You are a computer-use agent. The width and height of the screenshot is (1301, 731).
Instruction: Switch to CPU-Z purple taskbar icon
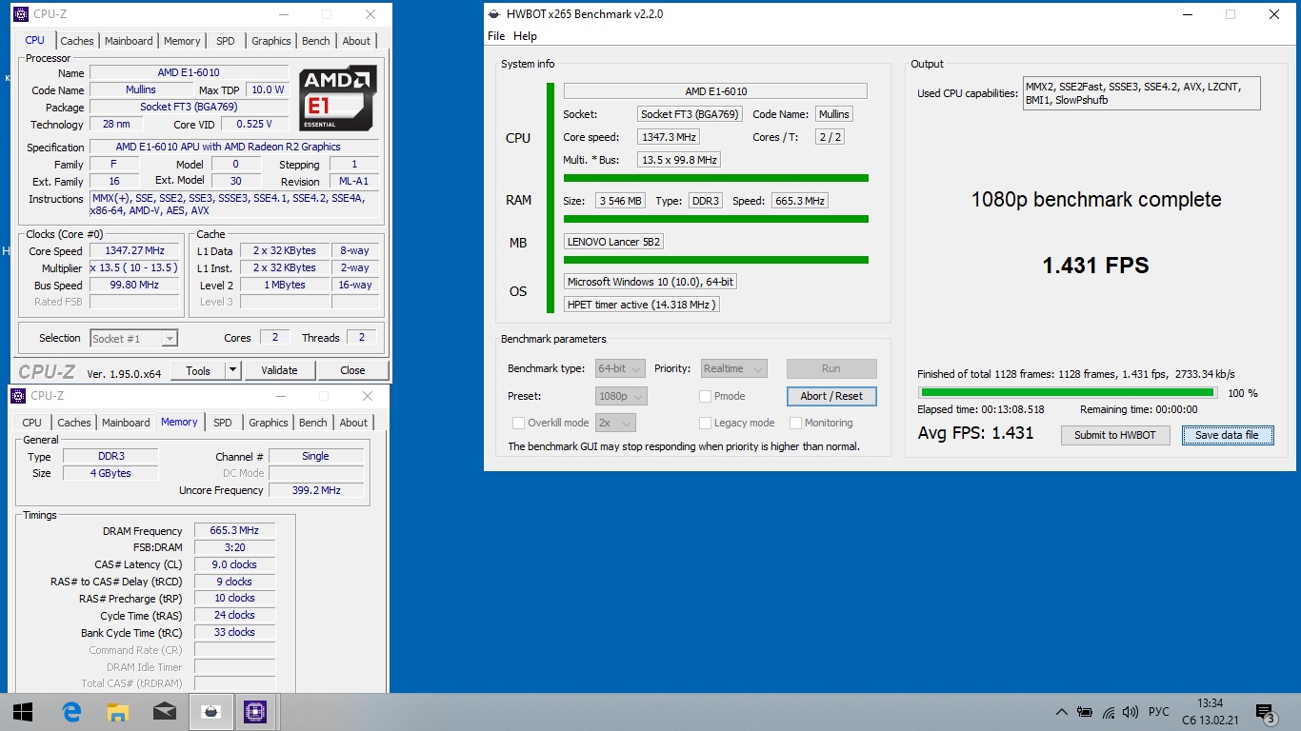pyautogui.click(x=254, y=711)
